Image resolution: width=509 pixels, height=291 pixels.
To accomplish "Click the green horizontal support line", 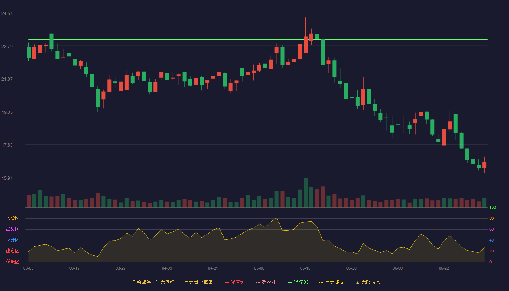I will pos(258,39).
